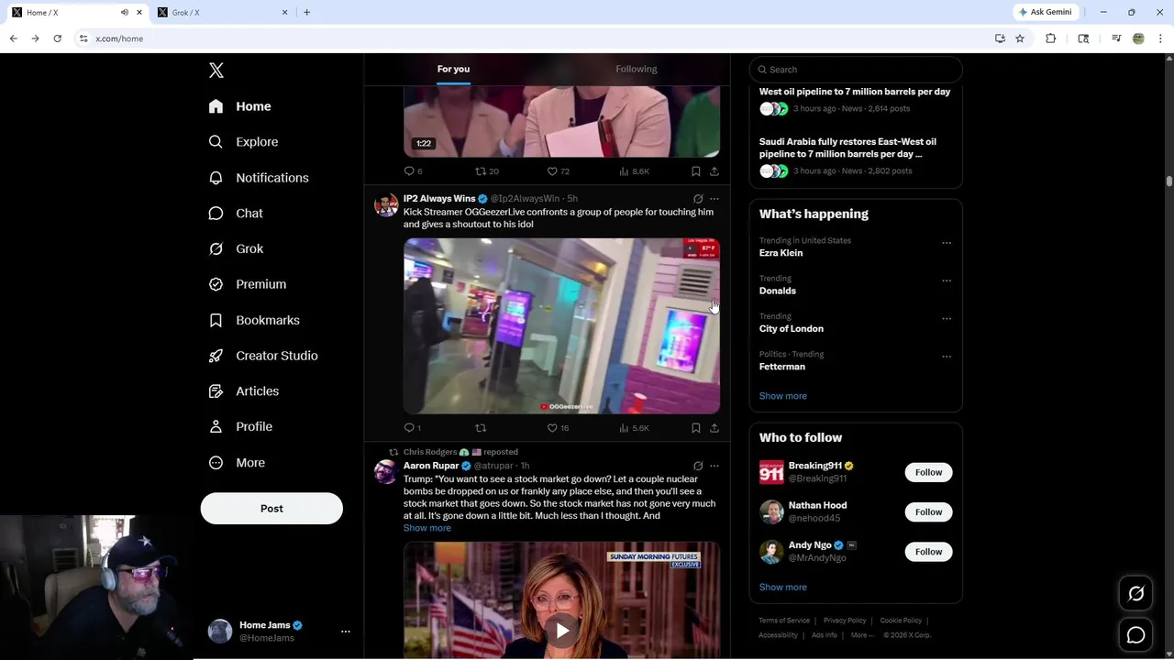Open the floating Grok button
The width and height of the screenshot is (1174, 660).
(1135, 594)
